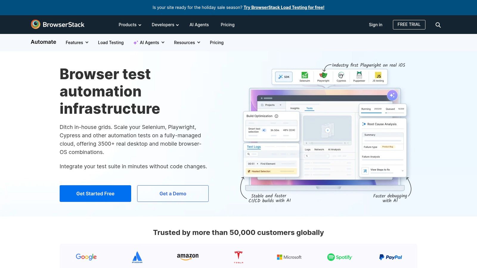Open the Resources dropdown
Image resolution: width=477 pixels, height=268 pixels.
[187, 43]
